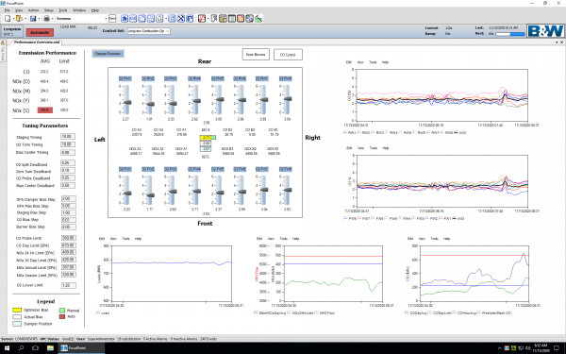Click the rear O2 RW1 slider
The image size is (566, 354).
pyautogui.click(x=126, y=100)
